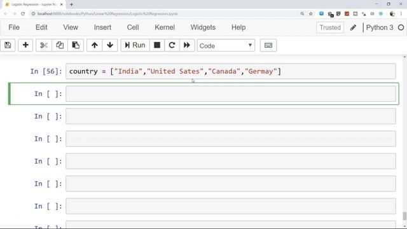
Task: Go forward in browser history
Action: 14,14
